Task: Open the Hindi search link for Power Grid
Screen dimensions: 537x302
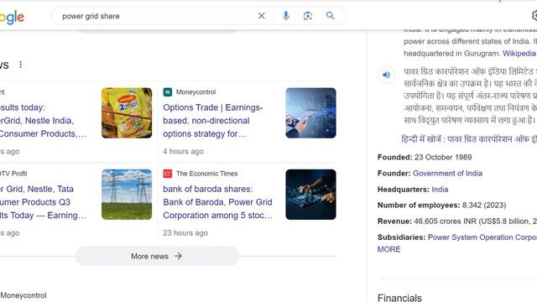Action: [x=469, y=139]
